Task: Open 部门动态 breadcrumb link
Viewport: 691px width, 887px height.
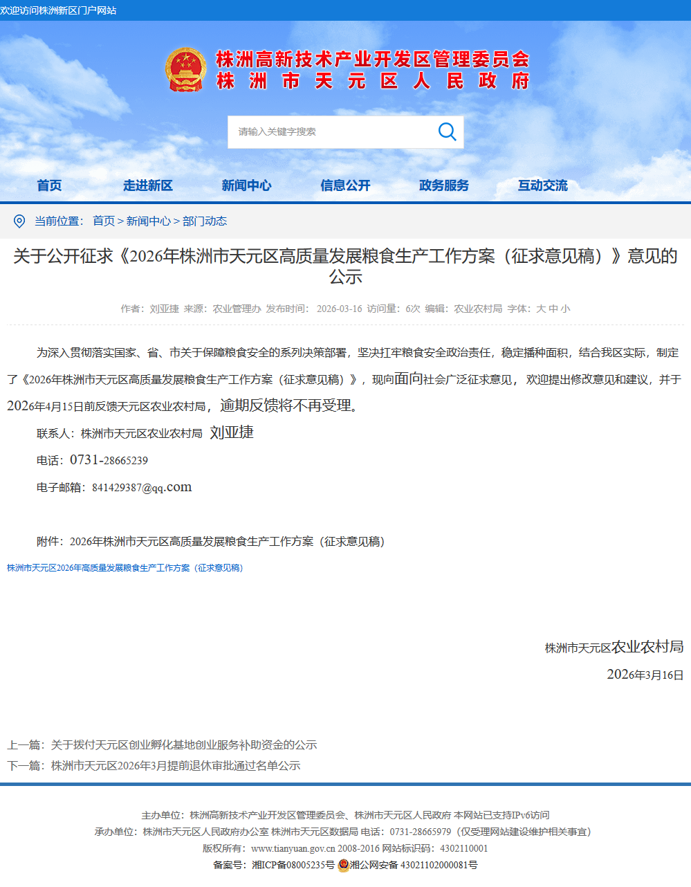Action: 205,221
